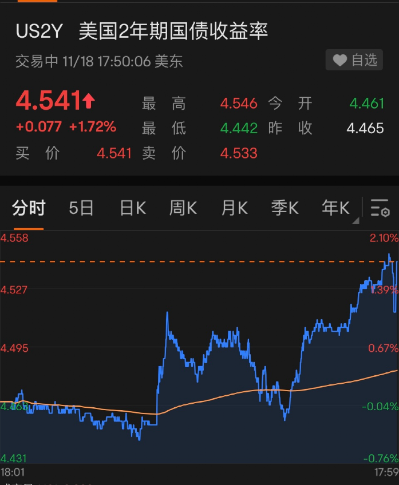Tap the 昨收 value 4.465
Viewport: 399px width, 485px height.
(x=365, y=128)
